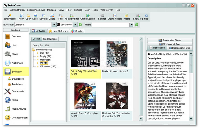This screenshot has width=199, height=128.
Task: Open Group By menu
Action: (38, 45)
